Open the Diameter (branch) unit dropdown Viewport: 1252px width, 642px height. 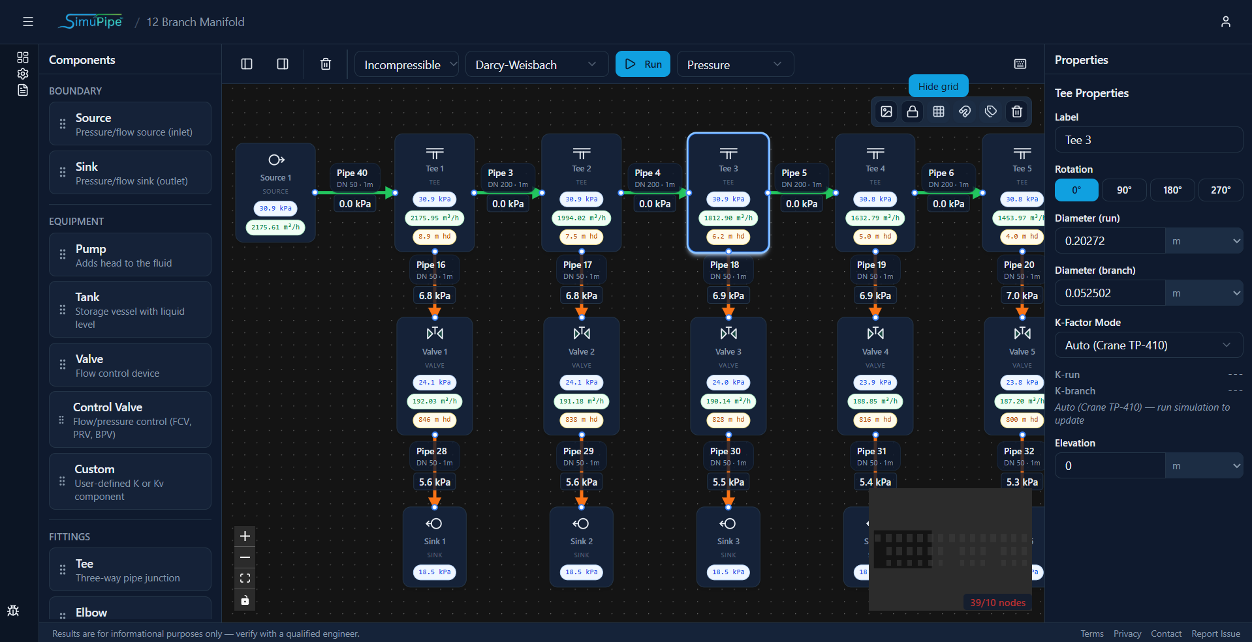point(1204,293)
